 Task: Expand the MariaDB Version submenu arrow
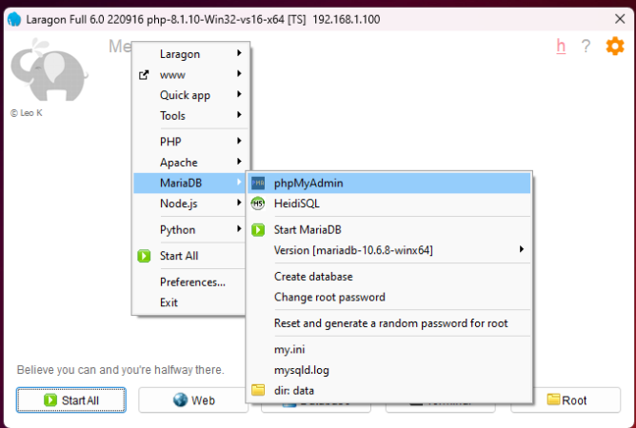(x=521, y=249)
